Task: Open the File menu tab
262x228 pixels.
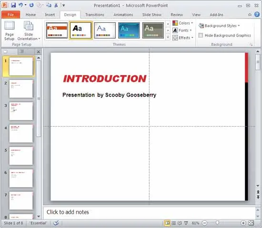Action: click(10, 15)
